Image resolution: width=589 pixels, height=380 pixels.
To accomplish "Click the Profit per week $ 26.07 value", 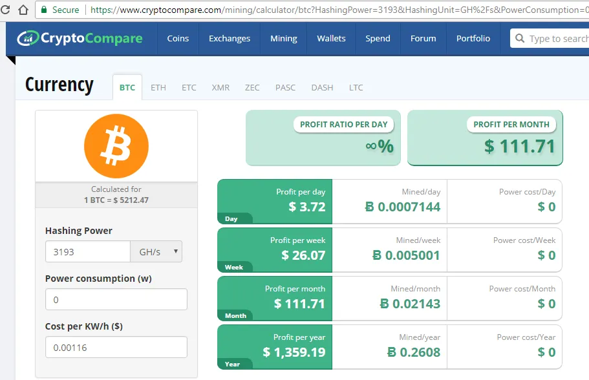I will point(303,255).
